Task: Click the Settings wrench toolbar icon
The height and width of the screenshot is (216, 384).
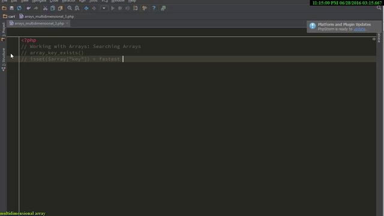Action: click(x=145, y=8)
